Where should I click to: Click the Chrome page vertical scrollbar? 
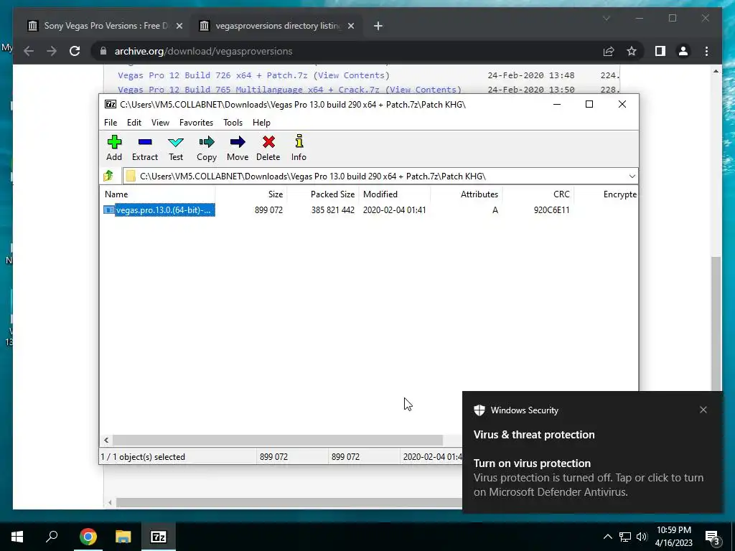716,324
